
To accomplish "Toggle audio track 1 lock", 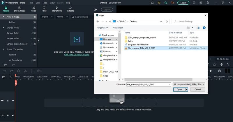I will [8, 116].
